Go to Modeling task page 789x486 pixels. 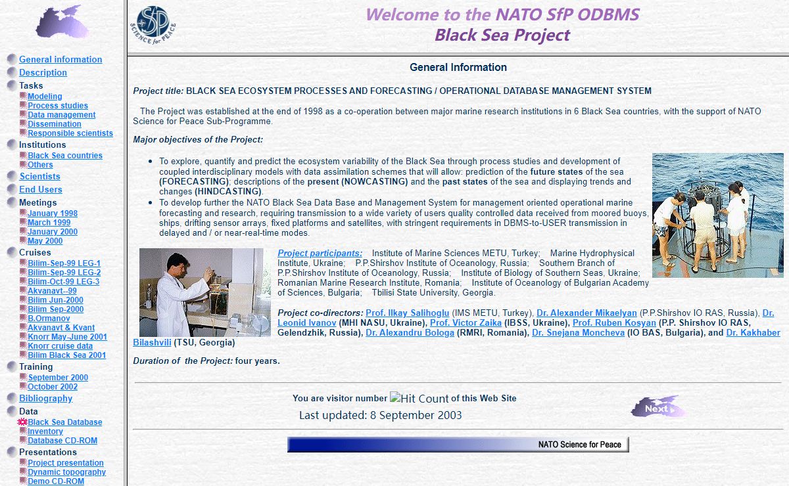click(x=45, y=97)
